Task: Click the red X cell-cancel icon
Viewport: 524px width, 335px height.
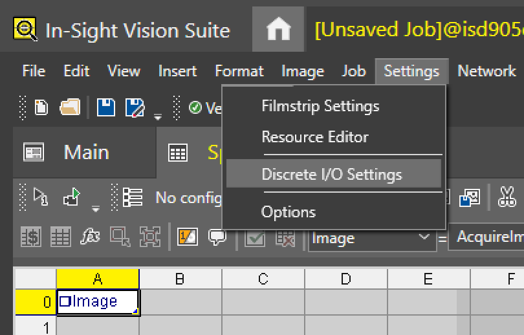Action: point(285,237)
